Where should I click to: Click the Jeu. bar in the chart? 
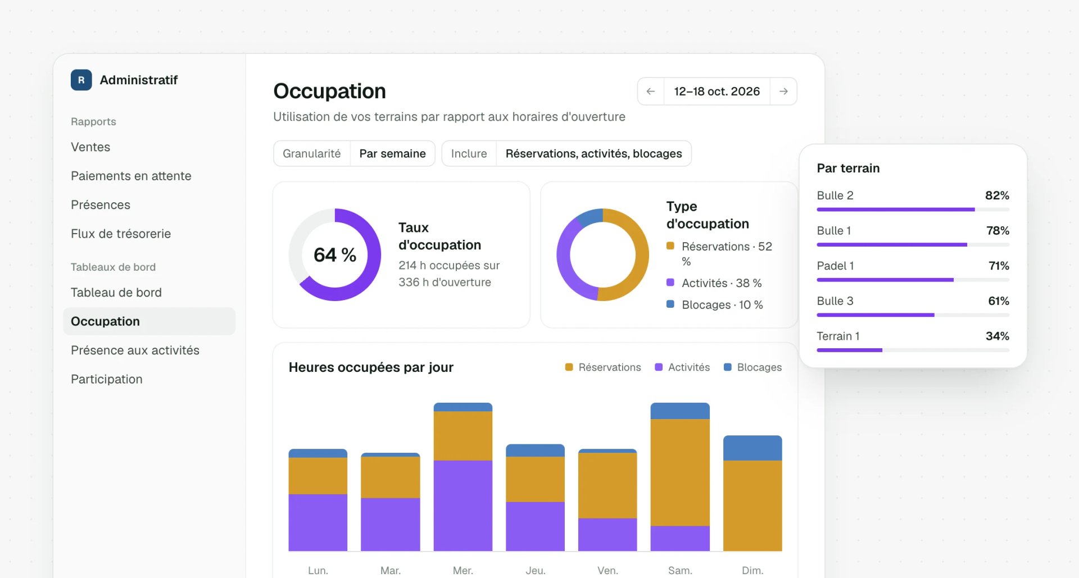coord(536,498)
